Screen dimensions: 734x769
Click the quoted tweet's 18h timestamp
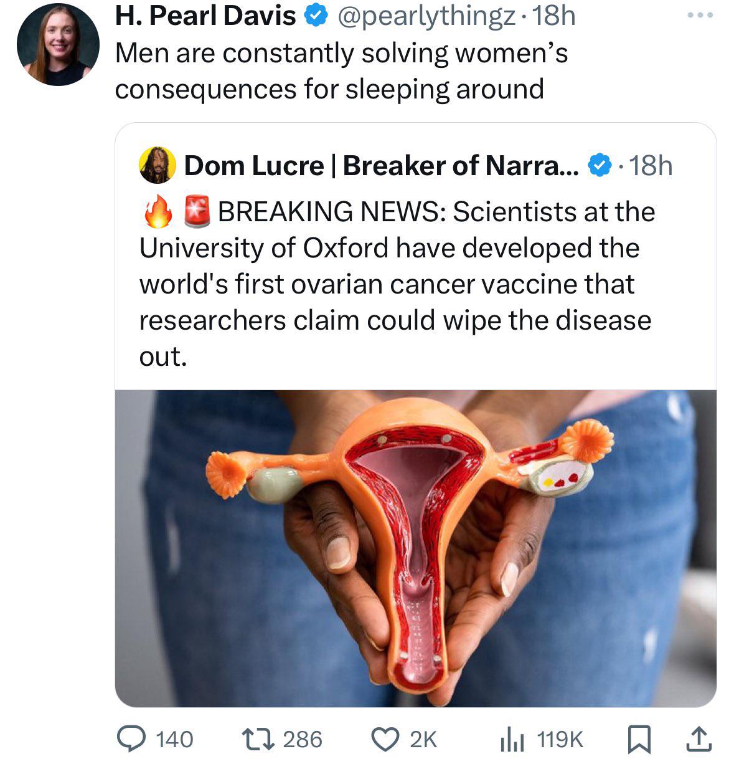click(x=651, y=166)
